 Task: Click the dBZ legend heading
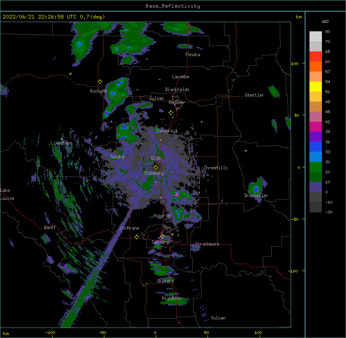coord(325,22)
